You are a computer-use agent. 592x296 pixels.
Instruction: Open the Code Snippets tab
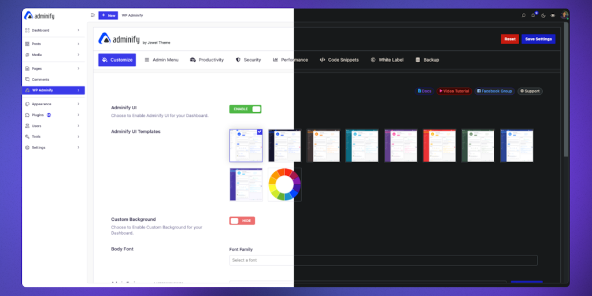(x=339, y=60)
